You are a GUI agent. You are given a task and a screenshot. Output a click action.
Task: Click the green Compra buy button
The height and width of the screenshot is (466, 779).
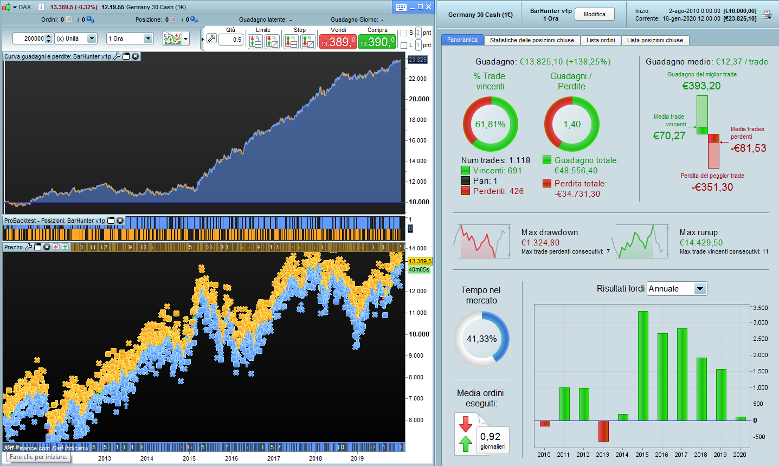pyautogui.click(x=377, y=42)
